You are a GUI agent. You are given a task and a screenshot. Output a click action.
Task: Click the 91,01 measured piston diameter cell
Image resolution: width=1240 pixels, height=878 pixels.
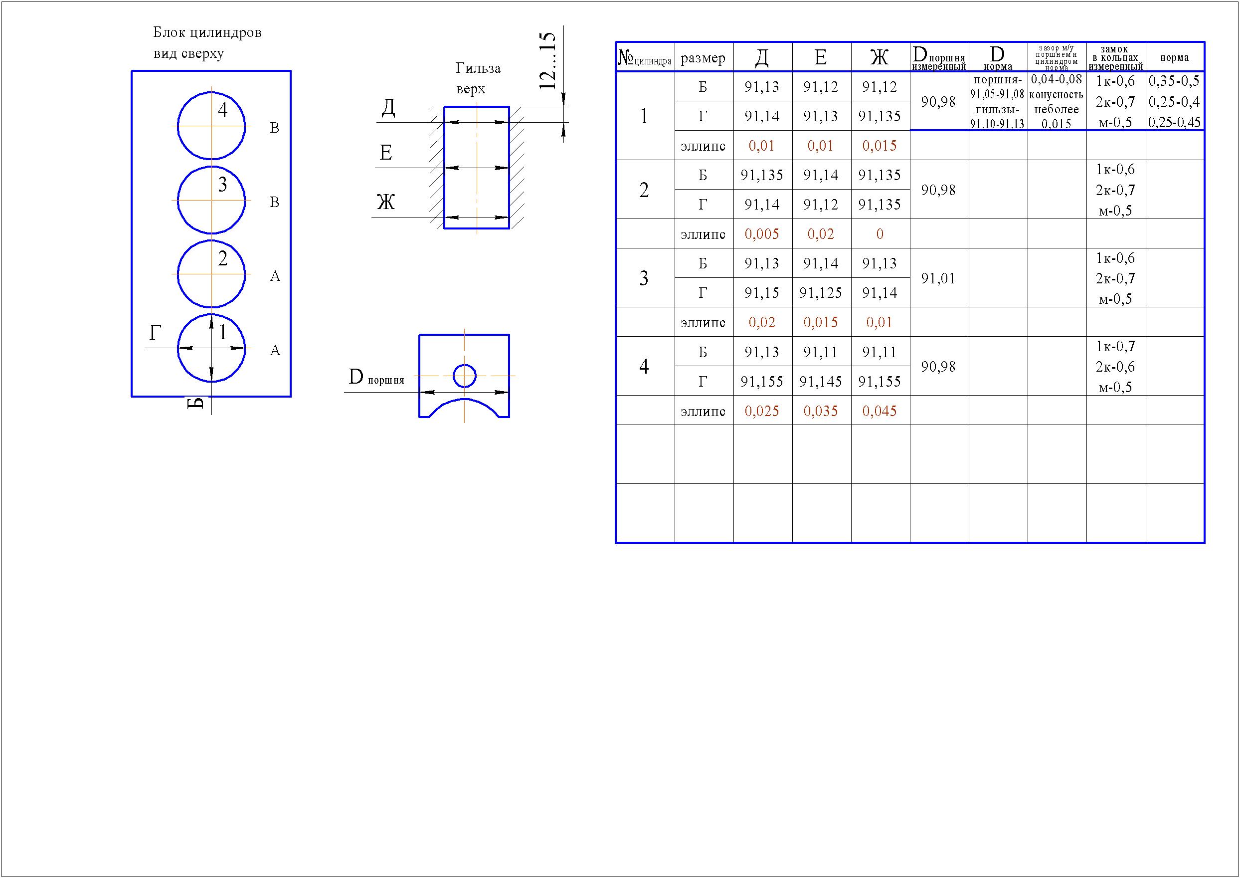(x=938, y=279)
